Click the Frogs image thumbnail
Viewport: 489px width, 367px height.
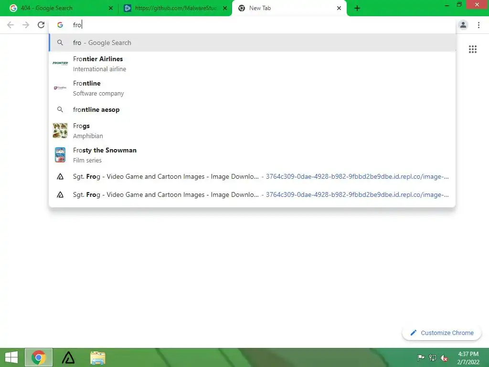click(x=60, y=130)
